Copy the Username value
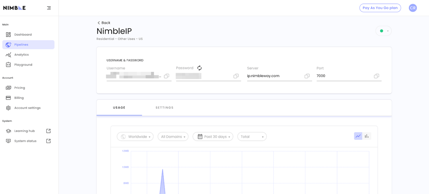Viewport: 429px width, 194px height. point(166,76)
